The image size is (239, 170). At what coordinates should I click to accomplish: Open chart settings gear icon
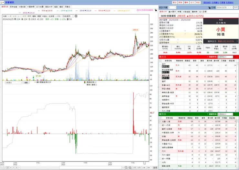click(x=76, y=16)
